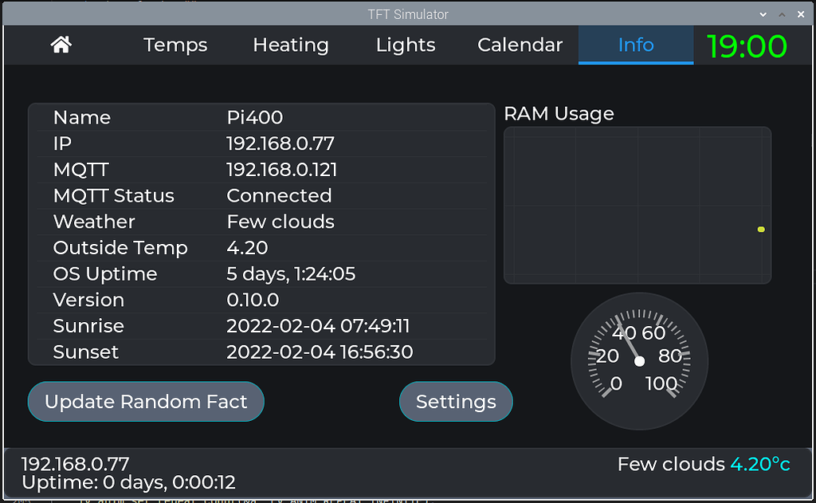
Task: Click the RAM Usage chart
Action: point(637,205)
